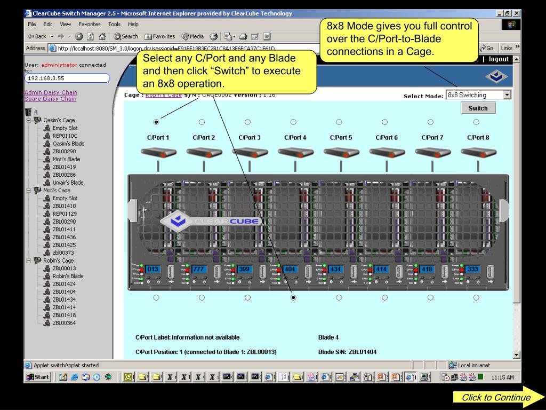Click the C/Port 8 device icon
This screenshot has height=410, width=546.
click(x=478, y=152)
